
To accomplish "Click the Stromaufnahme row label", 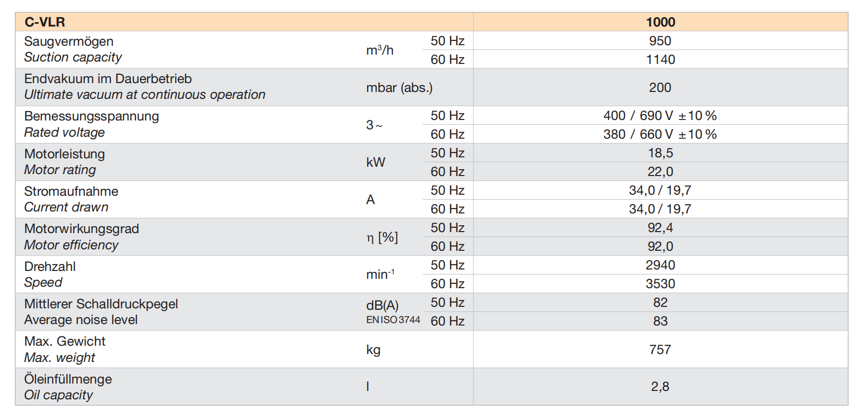I will click(x=71, y=191).
